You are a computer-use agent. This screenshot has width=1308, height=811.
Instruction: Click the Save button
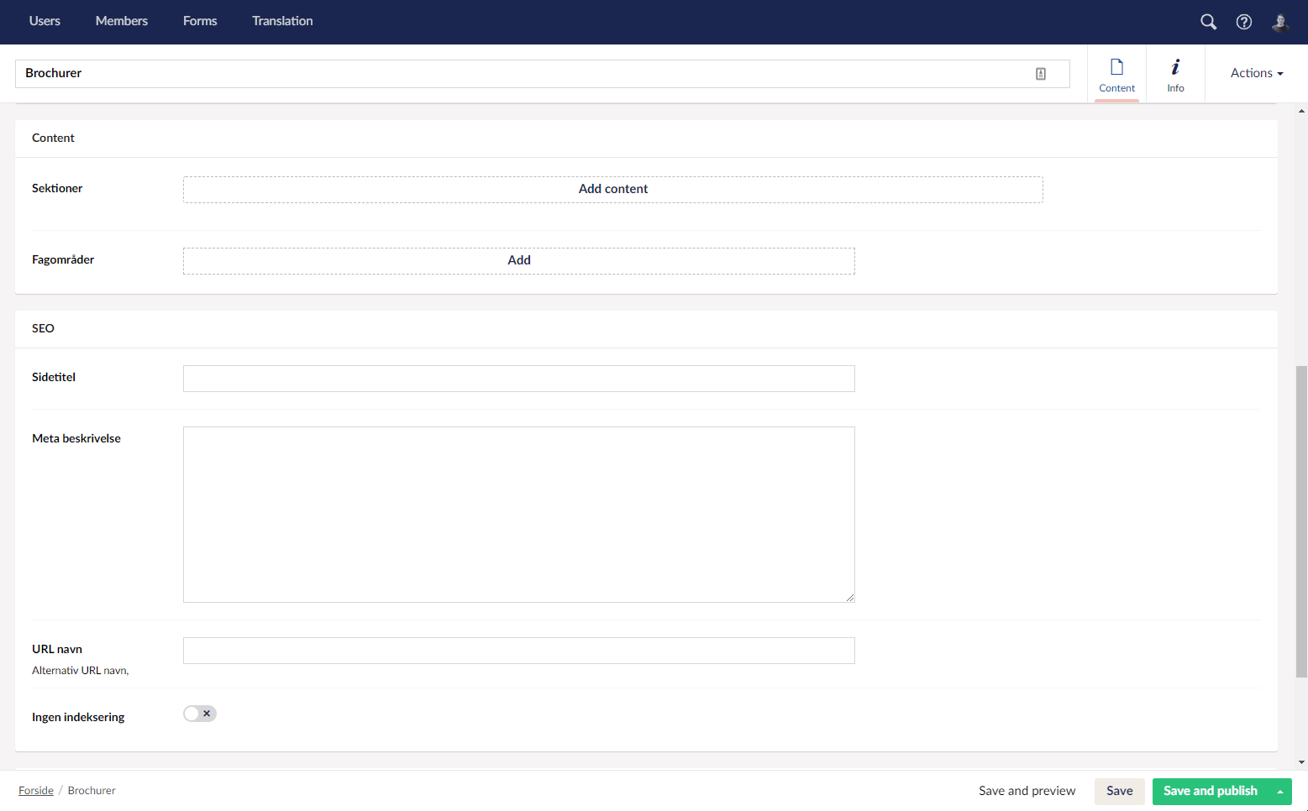[1120, 792]
